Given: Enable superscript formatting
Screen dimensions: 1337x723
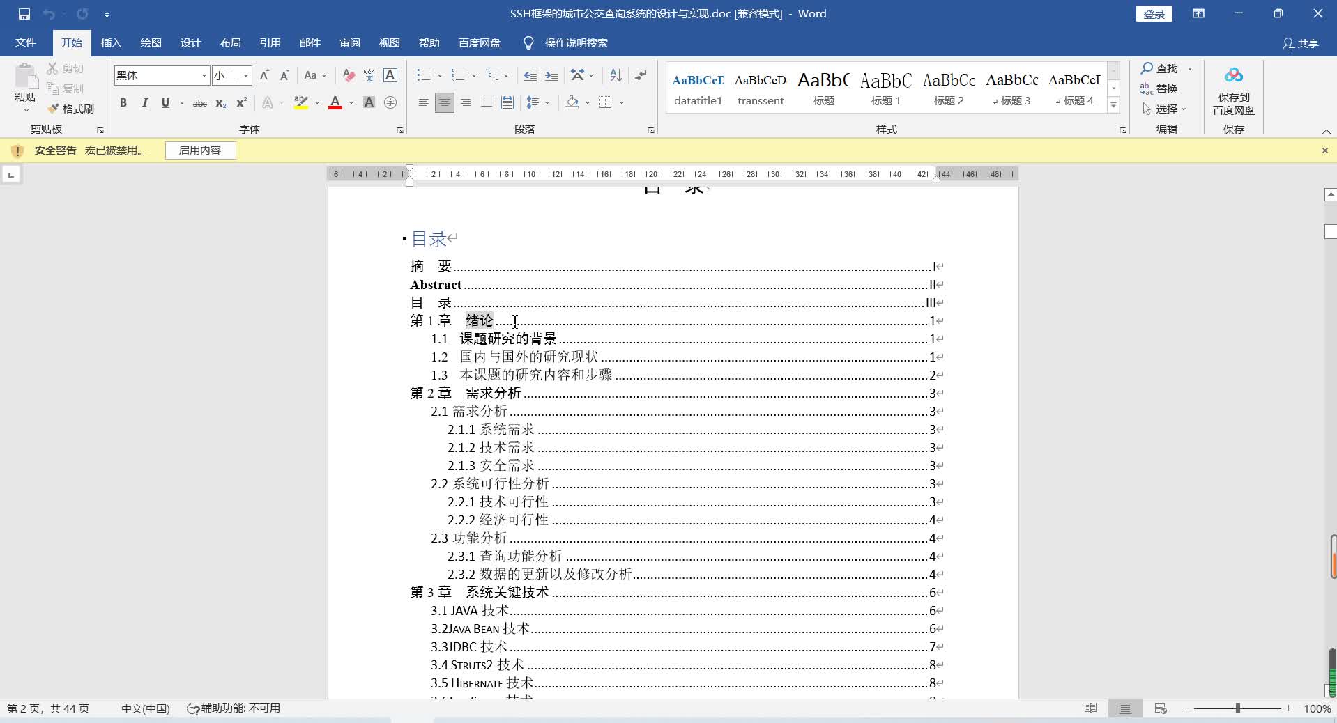Looking at the screenshot, I should [x=240, y=102].
